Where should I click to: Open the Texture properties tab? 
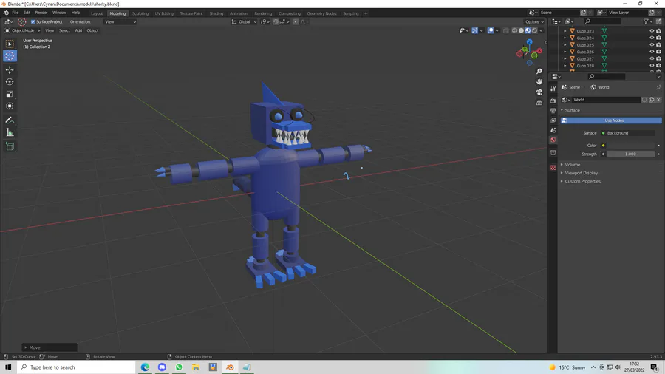tap(553, 168)
